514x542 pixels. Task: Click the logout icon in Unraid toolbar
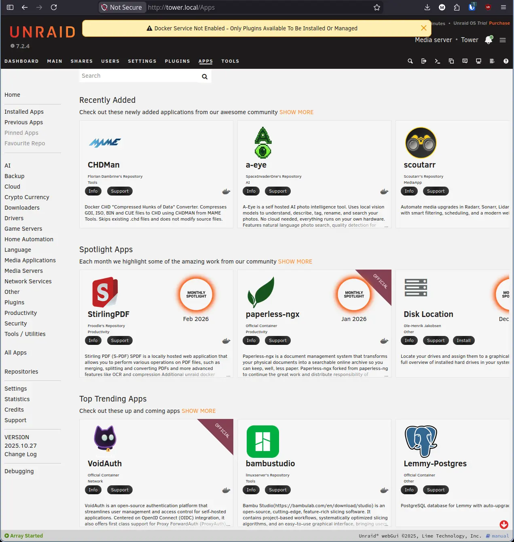[x=424, y=61]
